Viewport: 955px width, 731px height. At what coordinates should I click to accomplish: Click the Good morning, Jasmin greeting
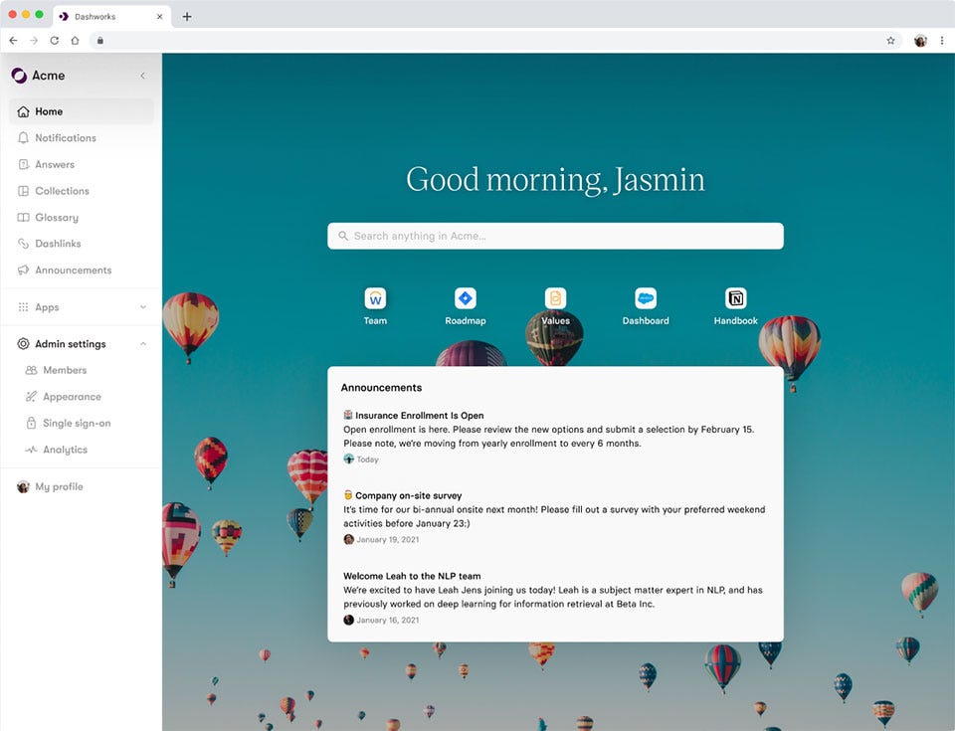coord(555,180)
